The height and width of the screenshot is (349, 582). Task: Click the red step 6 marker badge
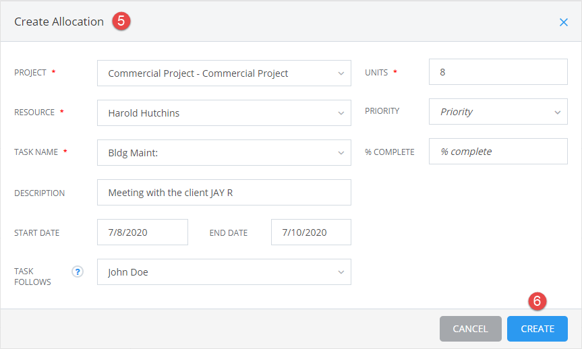click(537, 300)
